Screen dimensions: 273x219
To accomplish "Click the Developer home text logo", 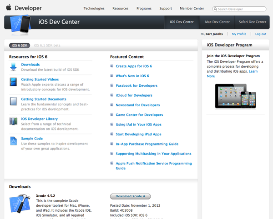I will point(28,8).
